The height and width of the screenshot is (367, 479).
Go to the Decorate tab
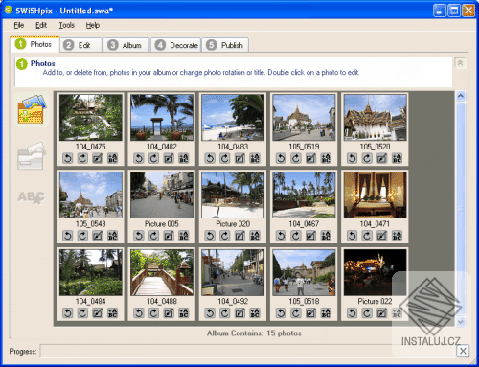(x=176, y=45)
